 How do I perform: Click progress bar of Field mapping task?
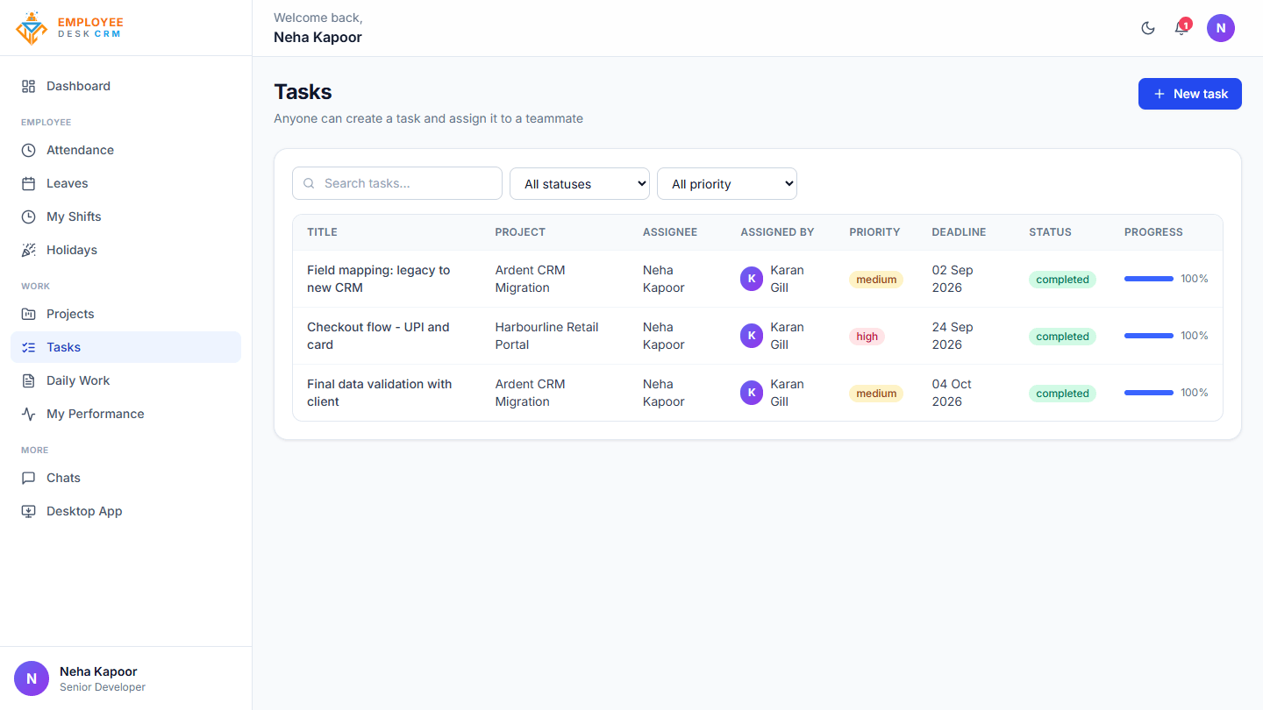click(1149, 279)
